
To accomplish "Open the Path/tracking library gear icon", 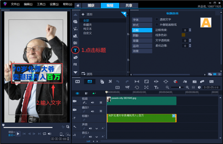I will (x=75, y=57).
